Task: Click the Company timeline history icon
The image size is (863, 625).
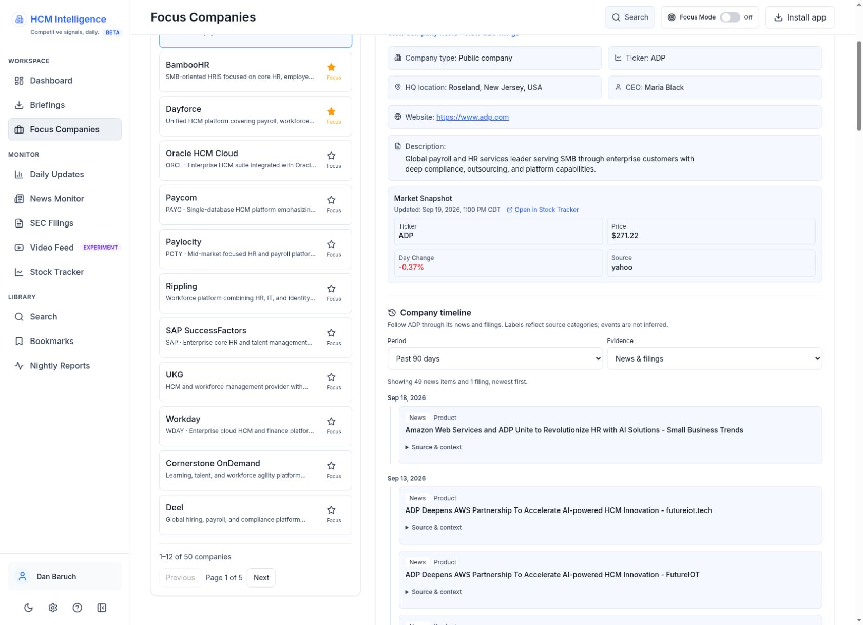Action: [x=392, y=313]
